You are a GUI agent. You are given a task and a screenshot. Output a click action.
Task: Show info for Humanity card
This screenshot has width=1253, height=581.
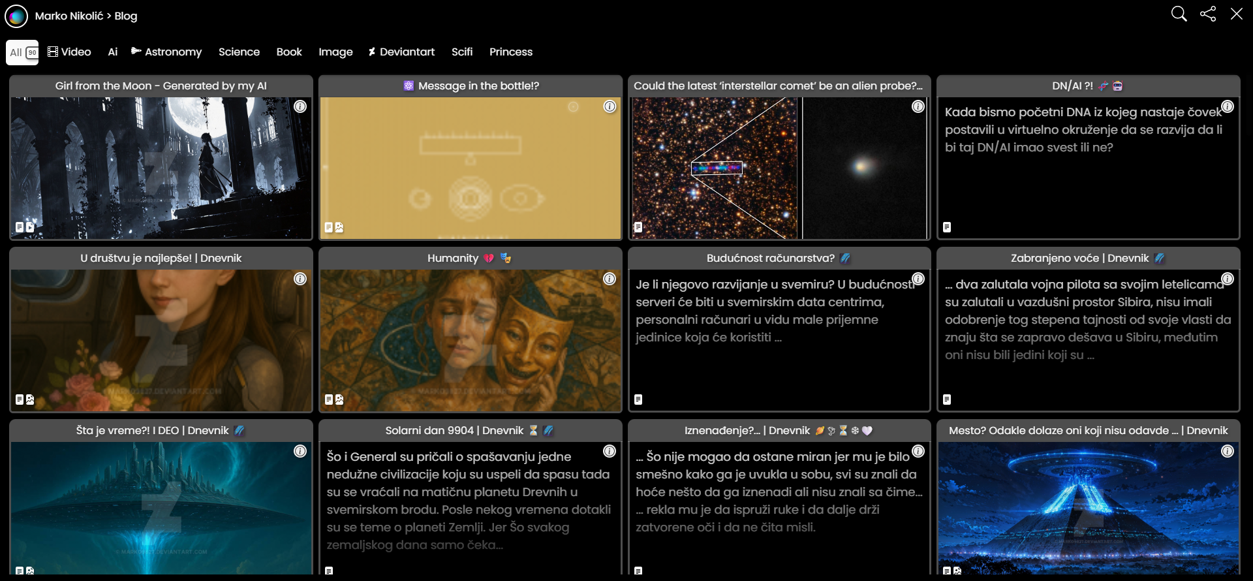point(610,279)
